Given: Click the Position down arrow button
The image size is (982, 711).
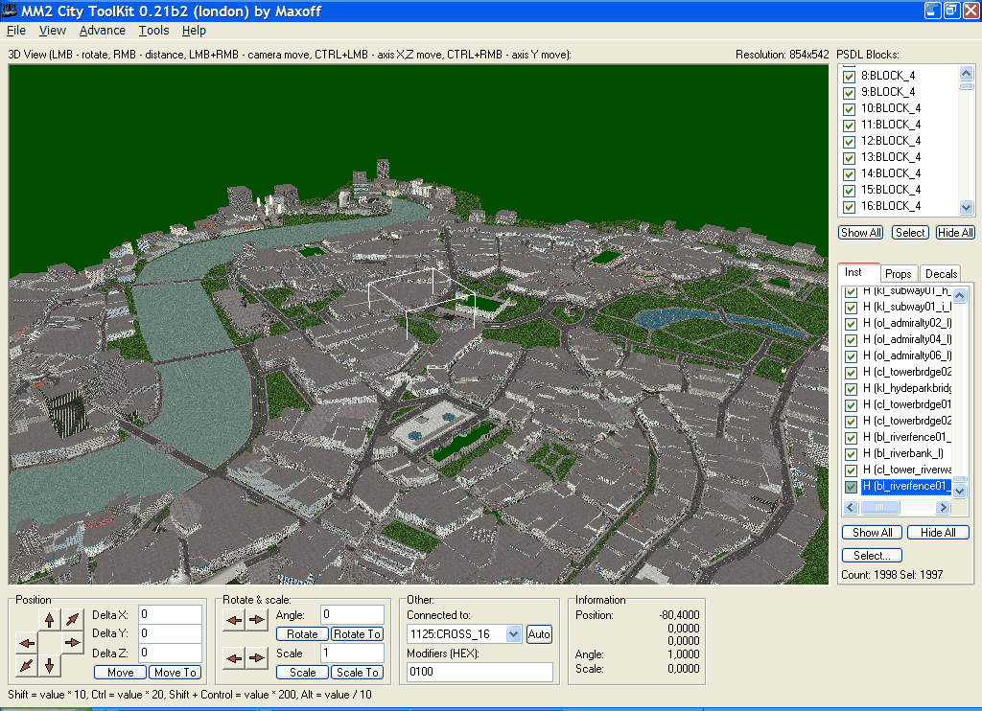Looking at the screenshot, I should point(50,664).
